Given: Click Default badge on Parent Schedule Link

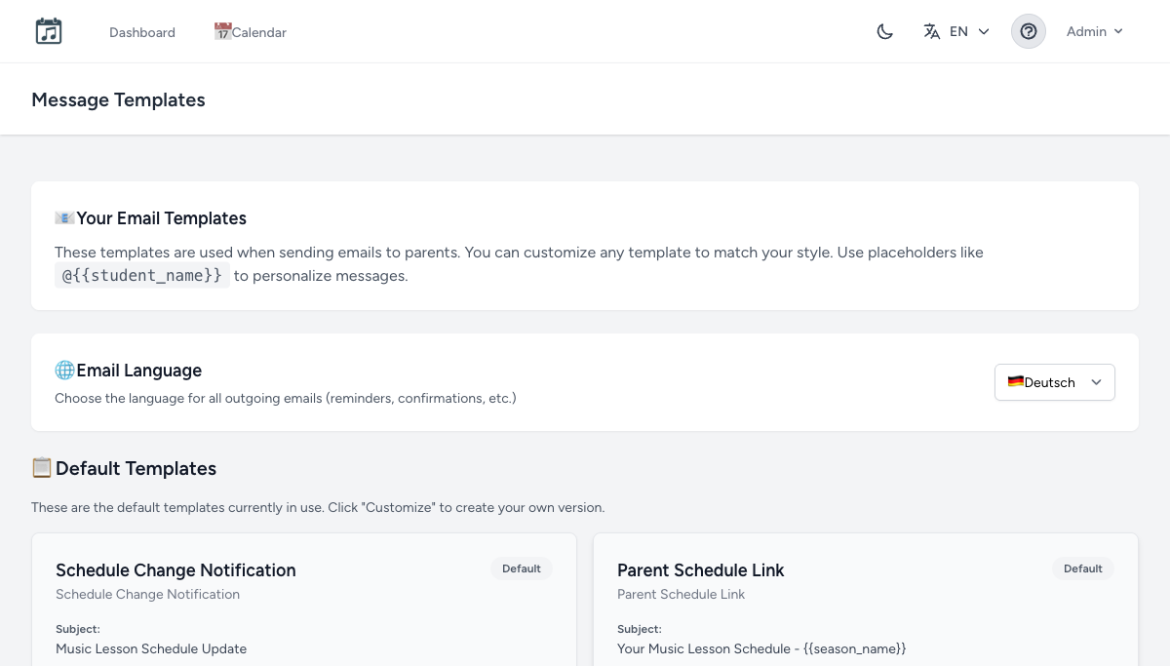Looking at the screenshot, I should (x=1083, y=568).
